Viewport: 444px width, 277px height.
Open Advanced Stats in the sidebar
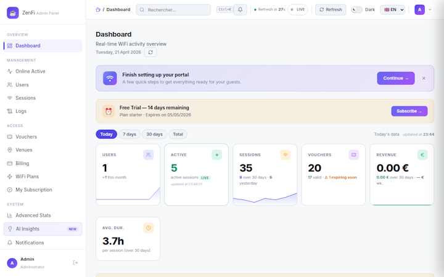(43, 215)
